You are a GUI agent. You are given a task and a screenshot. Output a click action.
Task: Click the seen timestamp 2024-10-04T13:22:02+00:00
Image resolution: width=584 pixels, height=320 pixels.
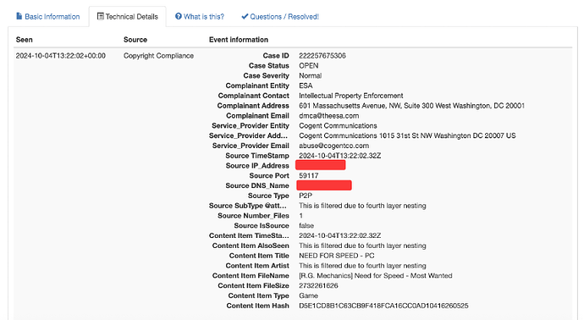tap(61, 56)
